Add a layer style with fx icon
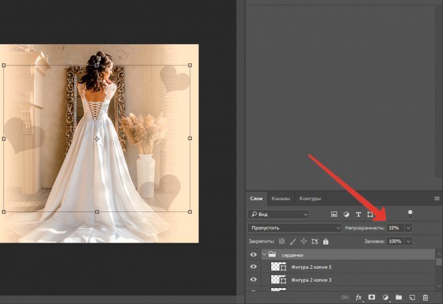 (360, 297)
